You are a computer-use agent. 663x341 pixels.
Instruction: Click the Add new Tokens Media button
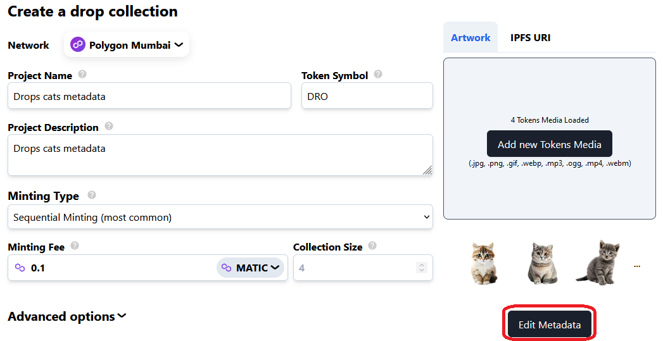pyautogui.click(x=549, y=144)
